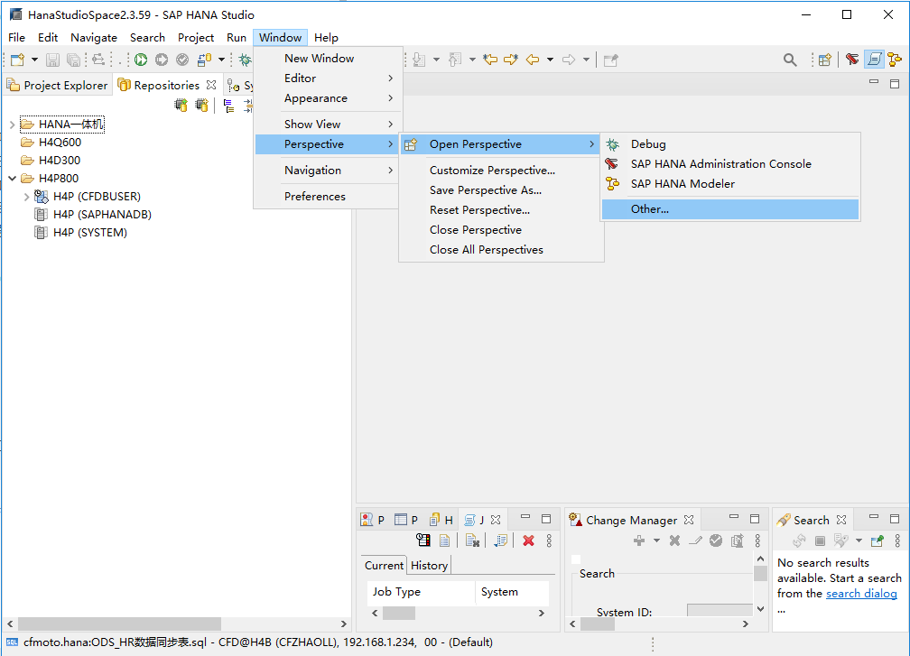Close the Search view X
Screen dimensions: 910x656
coord(841,520)
